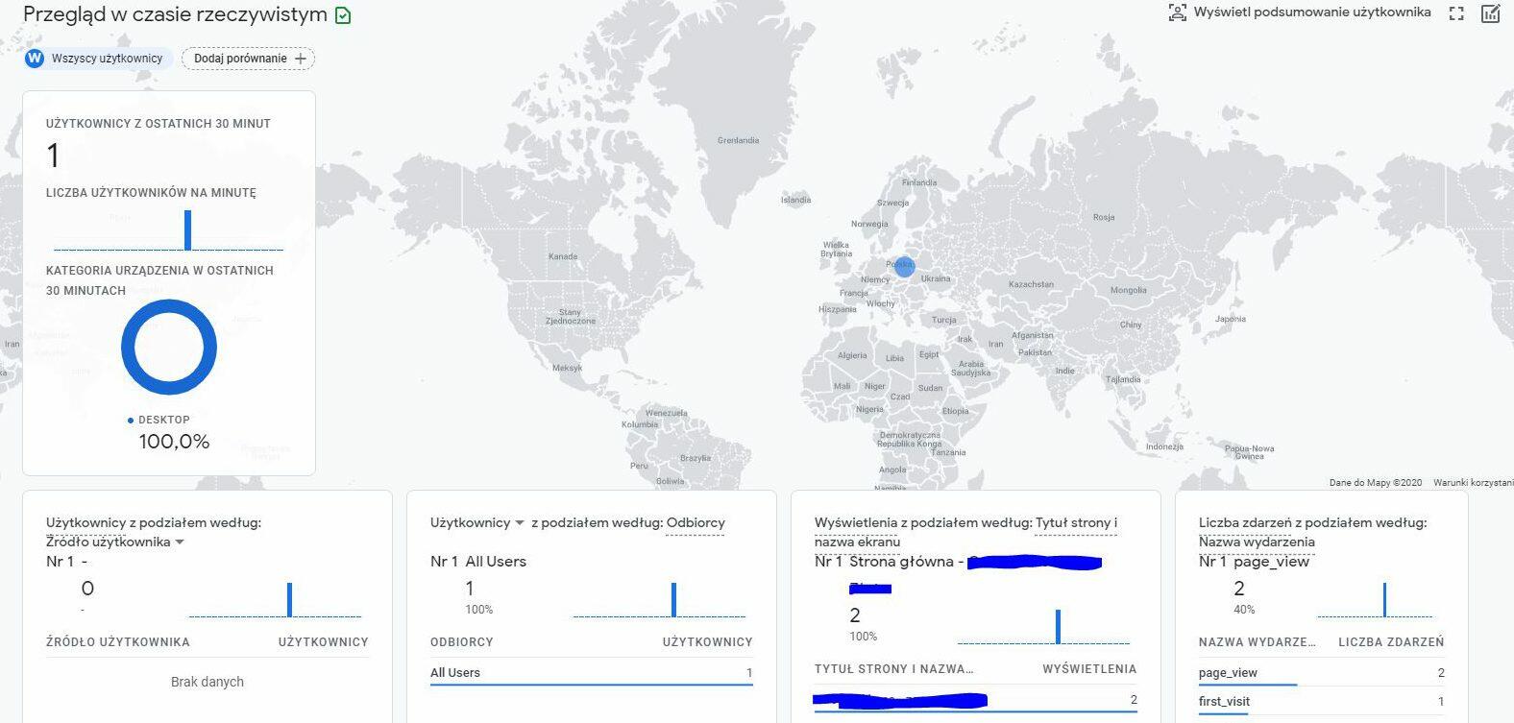1514x723 pixels.
Task: Click the blue dot DESKTOP legend marker
Action: coord(131,421)
